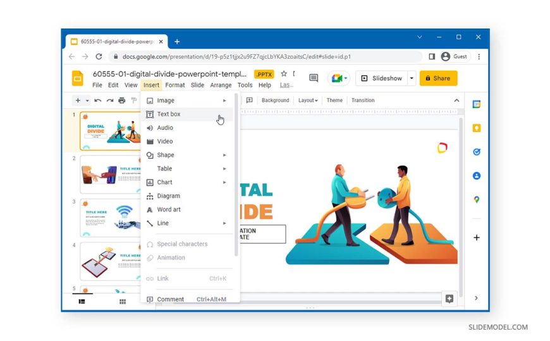Reload the browser page

99,56
